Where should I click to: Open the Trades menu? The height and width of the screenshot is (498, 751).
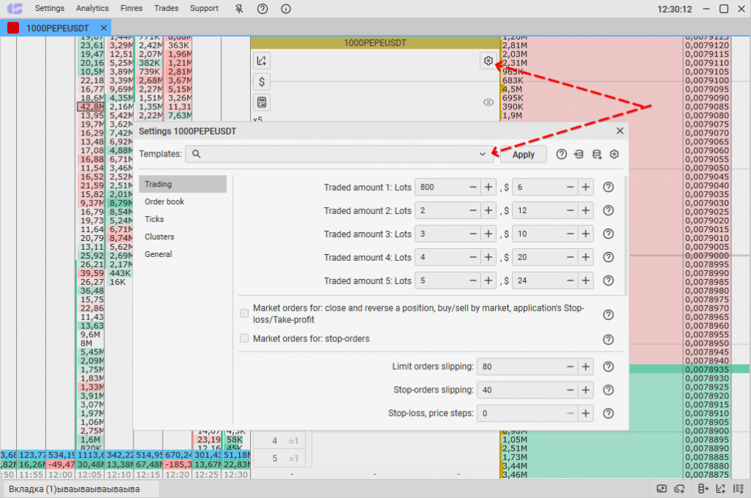pos(166,8)
